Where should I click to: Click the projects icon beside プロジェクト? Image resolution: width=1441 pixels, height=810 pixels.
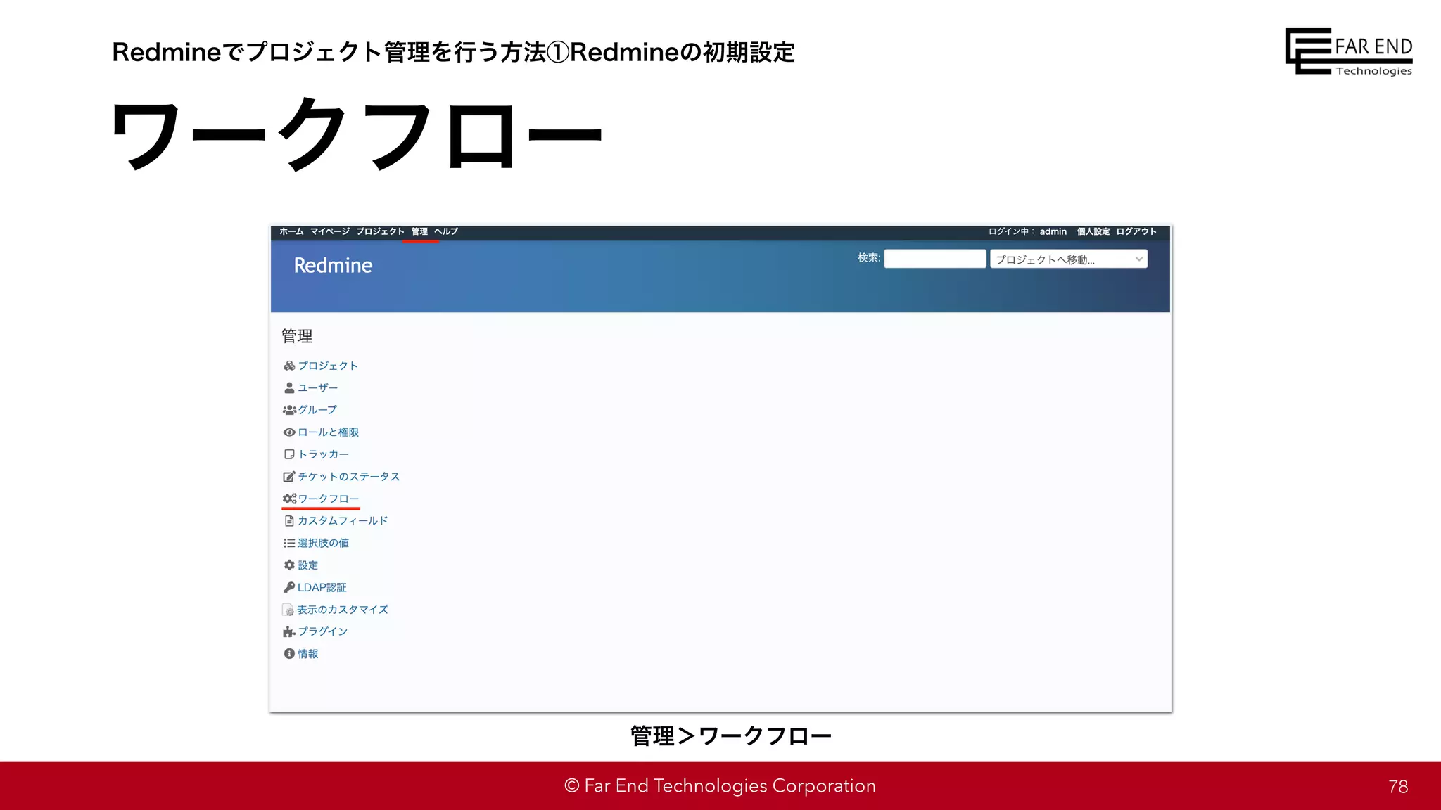pos(289,366)
